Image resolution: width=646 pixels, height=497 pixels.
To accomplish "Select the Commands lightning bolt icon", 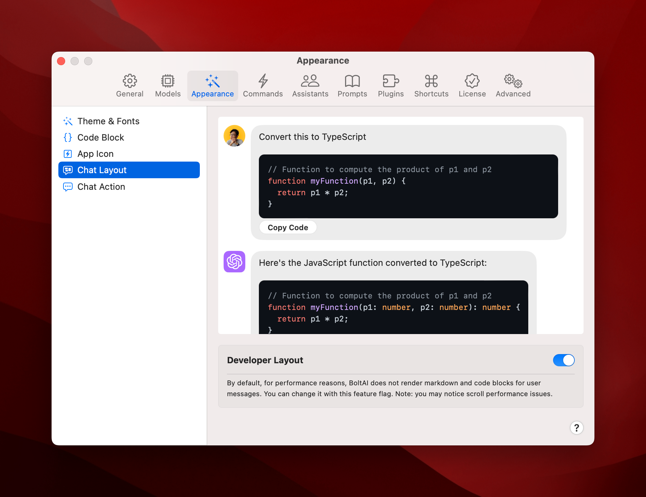I will pyautogui.click(x=263, y=81).
